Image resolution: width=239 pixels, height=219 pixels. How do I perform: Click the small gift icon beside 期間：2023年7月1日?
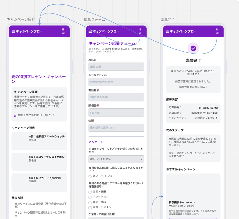point(15,116)
